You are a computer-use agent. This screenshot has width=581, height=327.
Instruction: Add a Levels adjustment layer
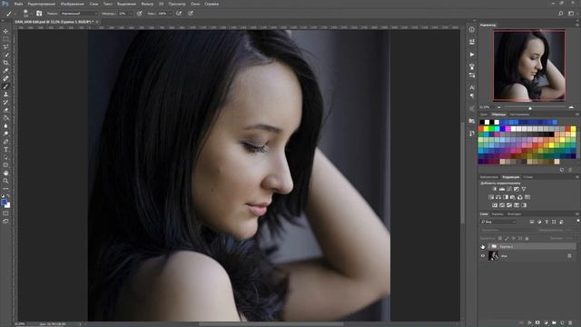click(x=502, y=189)
